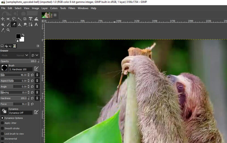Toggle link Aspect Ratio to brush native
The image size is (227, 143).
(37, 81)
